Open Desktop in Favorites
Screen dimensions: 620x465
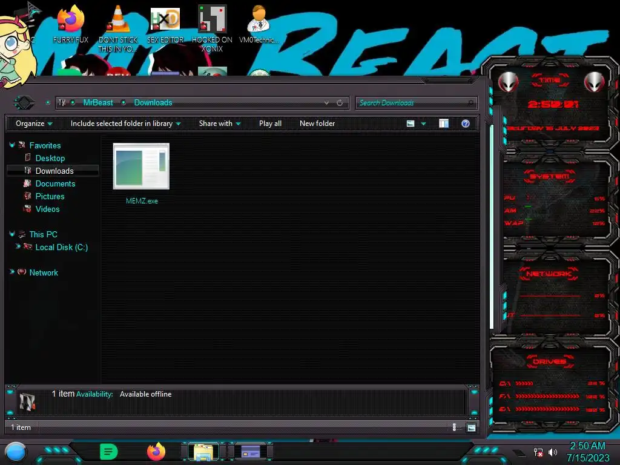[50, 158]
